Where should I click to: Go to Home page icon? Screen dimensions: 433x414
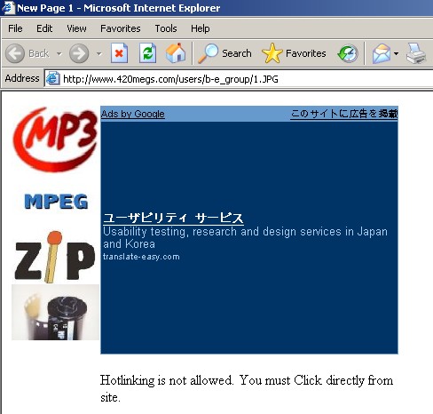[x=176, y=53]
